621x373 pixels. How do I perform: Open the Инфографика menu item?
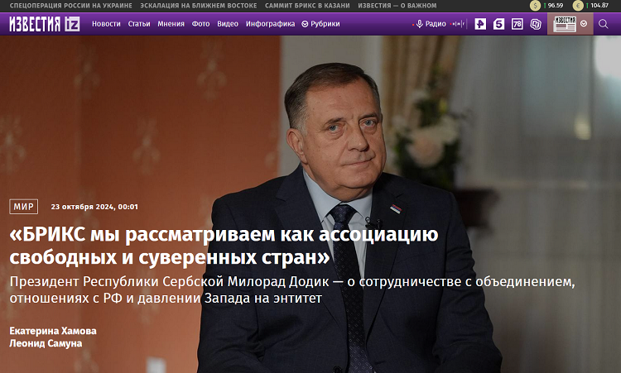point(270,24)
